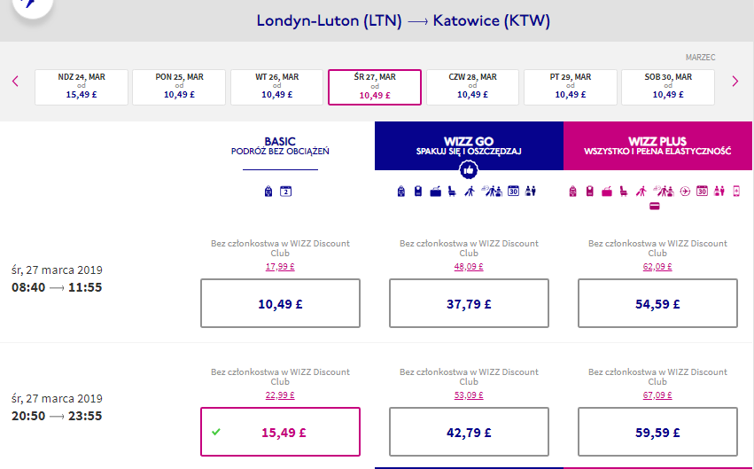Image resolution: width=754 pixels, height=469 pixels.
Task: Click the airport check-in plane icon under WIZZ PLUS
Action: 685,191
